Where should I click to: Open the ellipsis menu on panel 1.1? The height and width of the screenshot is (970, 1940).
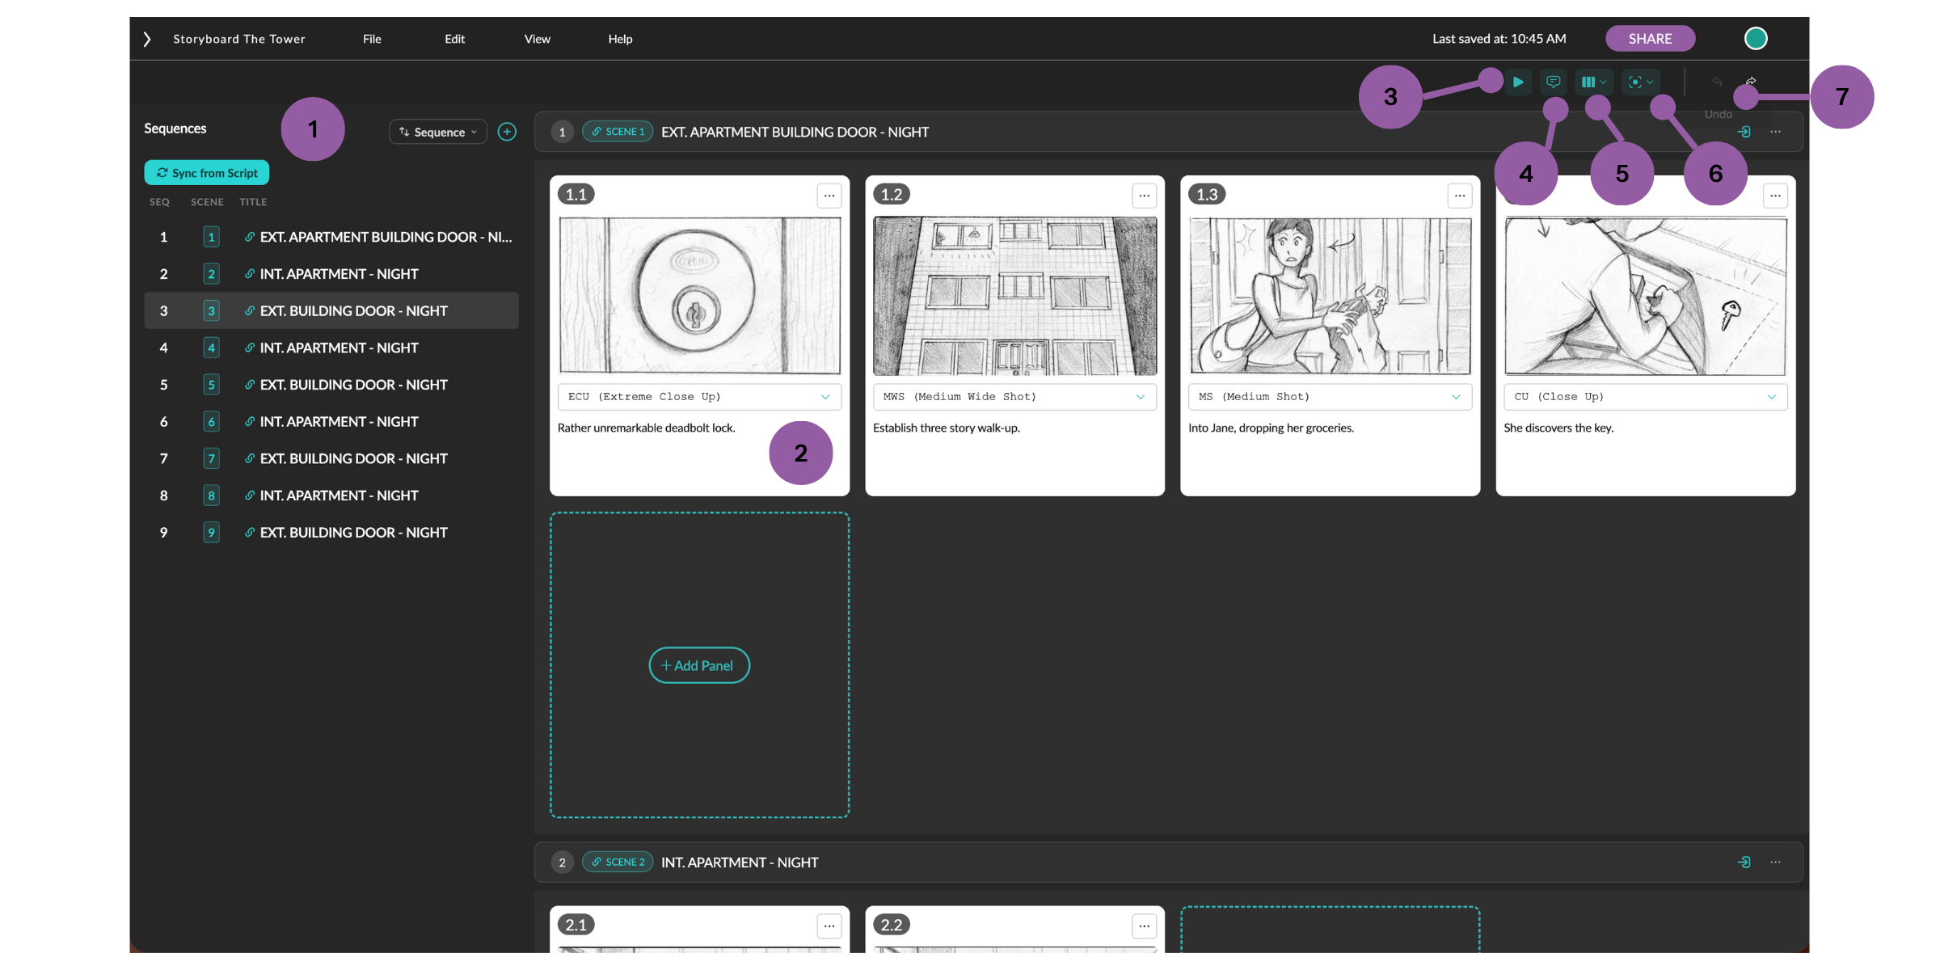829,196
